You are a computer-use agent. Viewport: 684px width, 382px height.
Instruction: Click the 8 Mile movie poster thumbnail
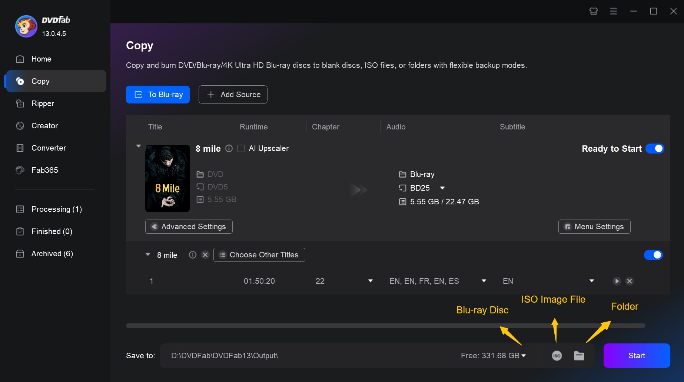coord(167,178)
